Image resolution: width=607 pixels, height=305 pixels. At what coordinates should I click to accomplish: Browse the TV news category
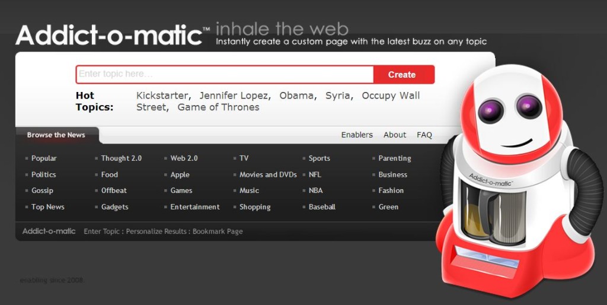[x=244, y=158]
